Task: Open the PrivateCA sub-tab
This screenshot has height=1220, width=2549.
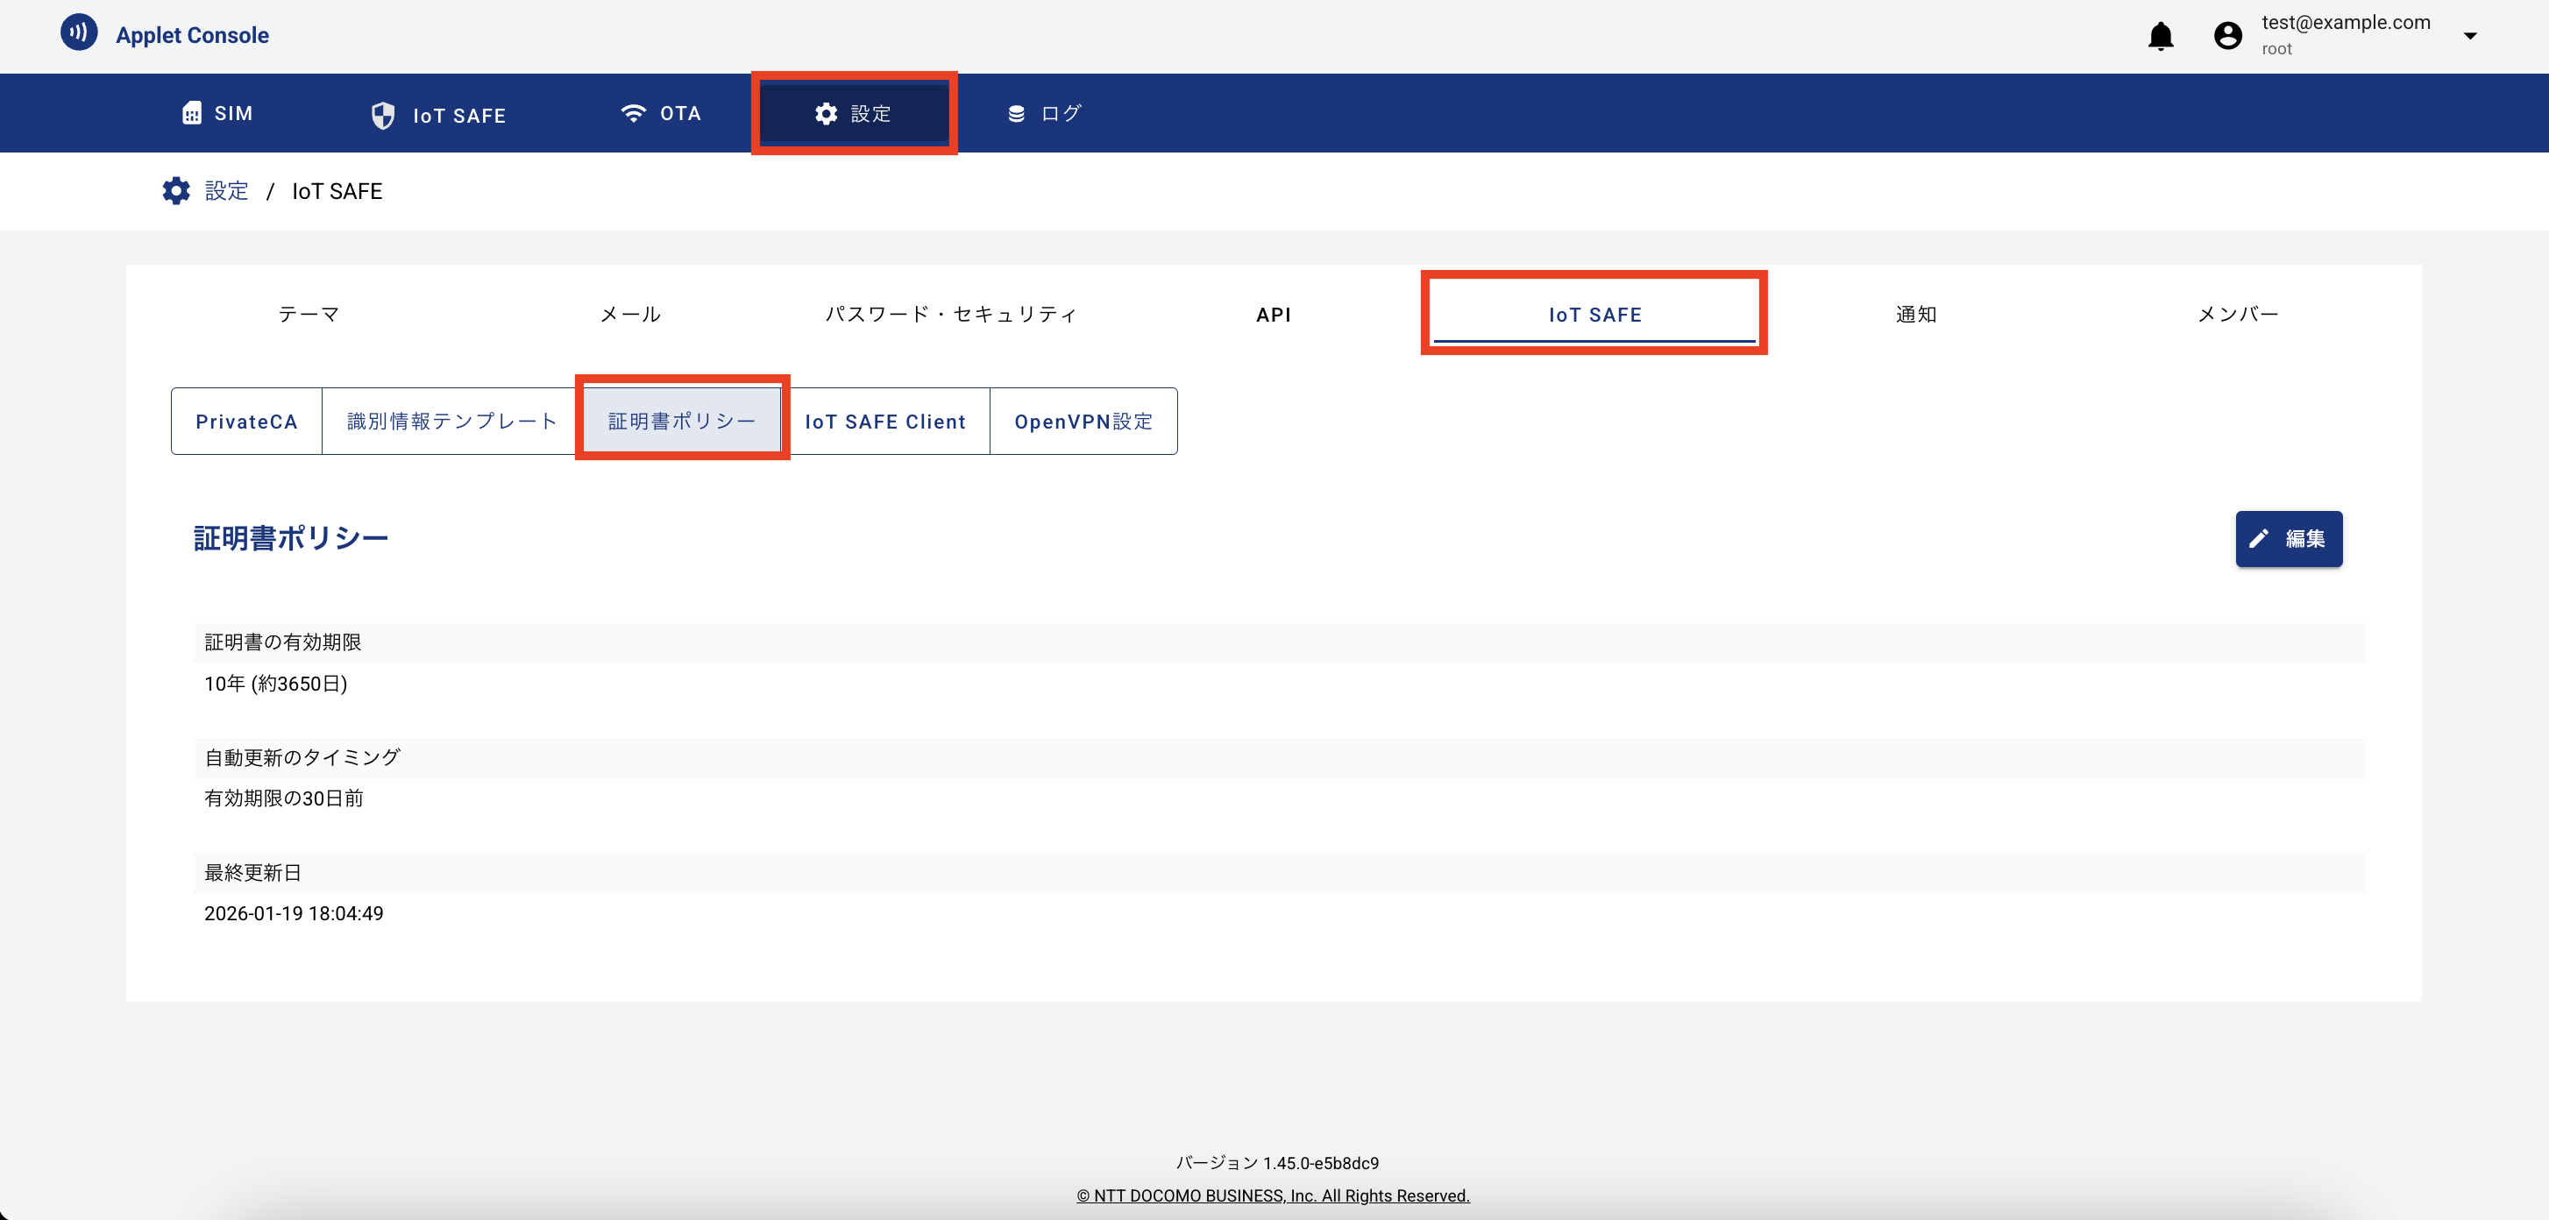Action: (x=246, y=421)
